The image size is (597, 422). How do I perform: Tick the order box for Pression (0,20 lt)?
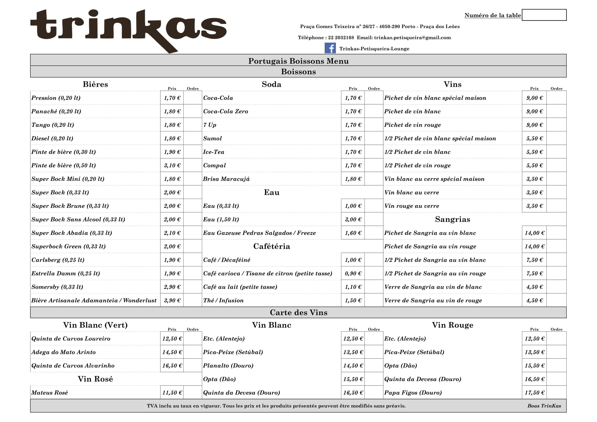[x=193, y=98]
